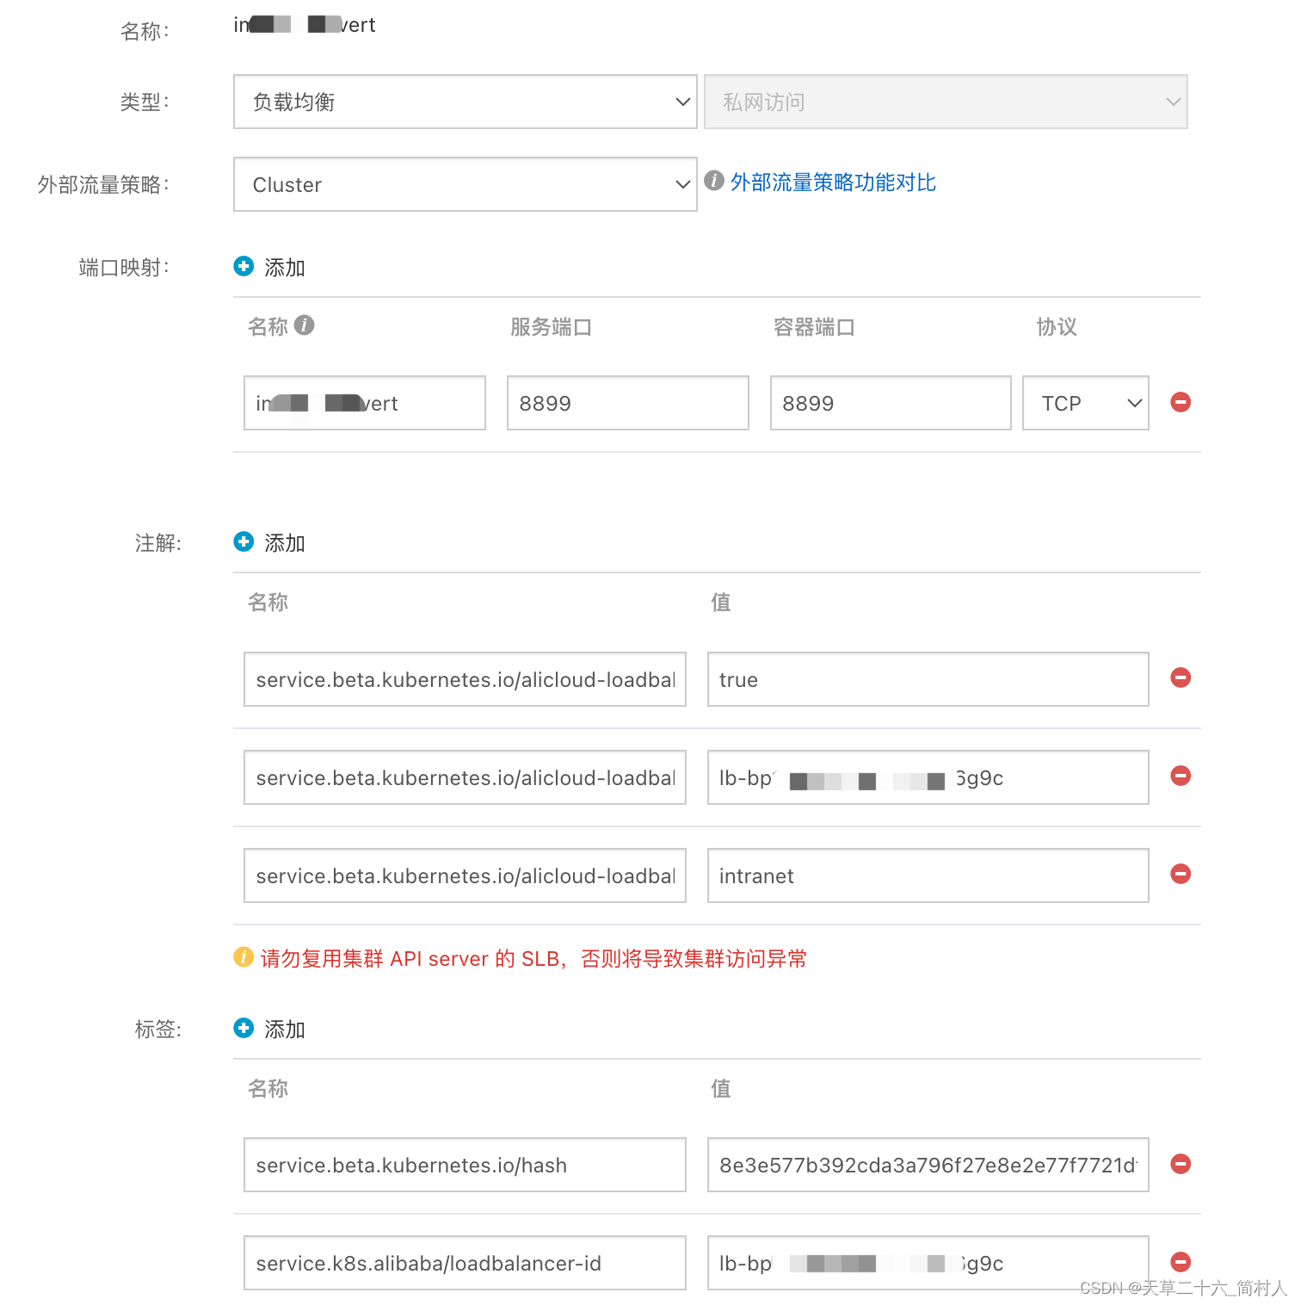Delete the annotation row with value true
Image resolution: width=1301 pixels, height=1305 pixels.
click(1181, 677)
